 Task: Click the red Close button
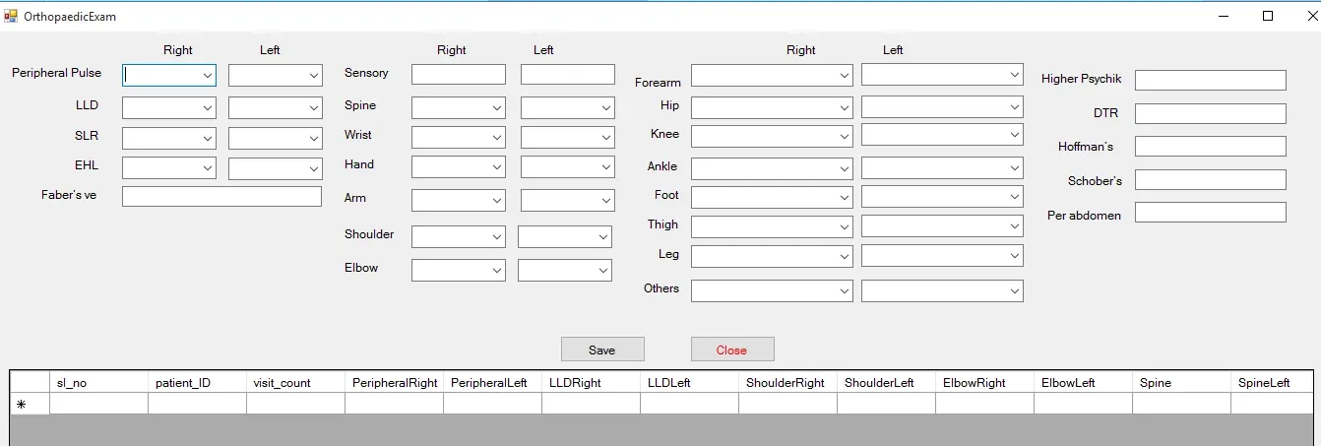coord(732,350)
